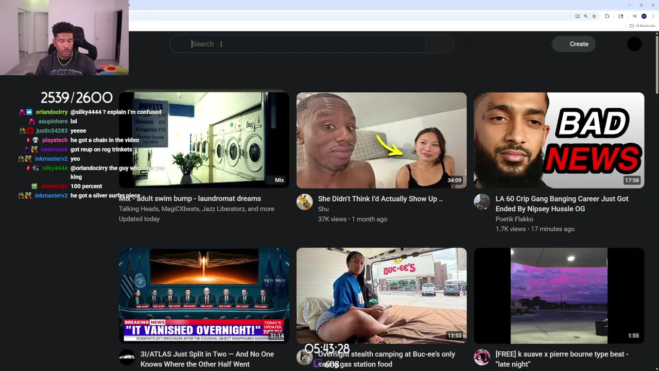The width and height of the screenshot is (659, 371).
Task: Click the Shu channel name
Action: [323, 209]
